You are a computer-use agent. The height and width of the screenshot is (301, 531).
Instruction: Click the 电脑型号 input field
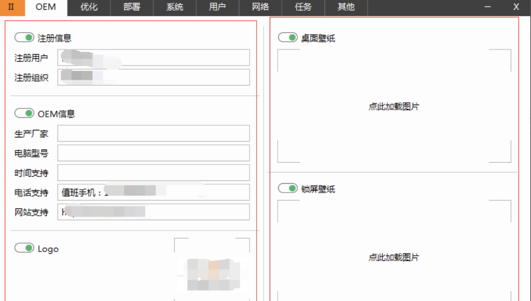153,153
